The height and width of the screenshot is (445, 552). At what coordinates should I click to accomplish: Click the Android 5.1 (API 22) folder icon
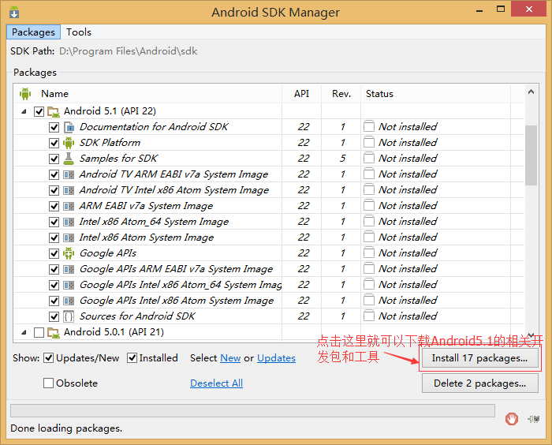(x=54, y=111)
